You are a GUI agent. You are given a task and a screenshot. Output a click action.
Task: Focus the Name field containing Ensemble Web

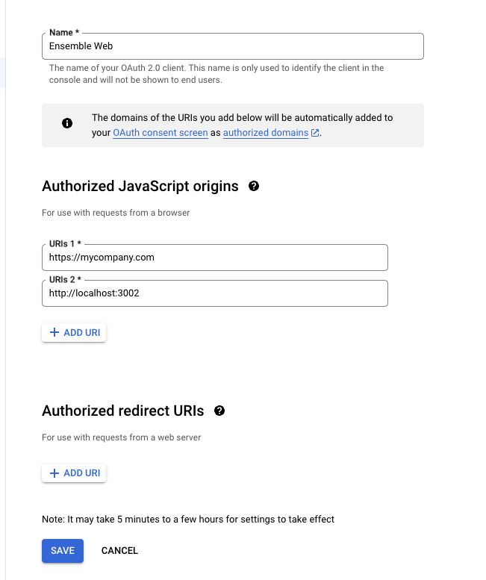tap(232, 46)
